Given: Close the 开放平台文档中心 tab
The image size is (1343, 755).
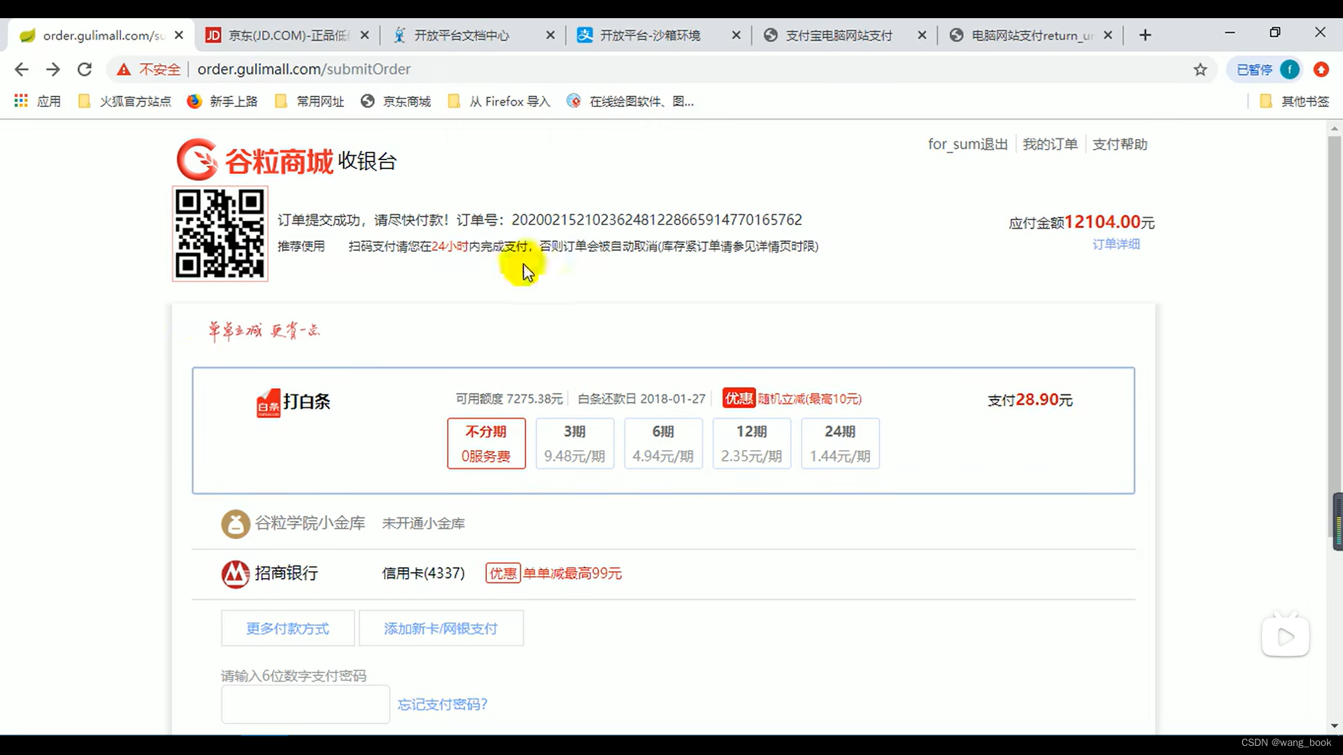Looking at the screenshot, I should 550,35.
